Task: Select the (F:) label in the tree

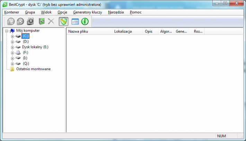Action: point(25,53)
